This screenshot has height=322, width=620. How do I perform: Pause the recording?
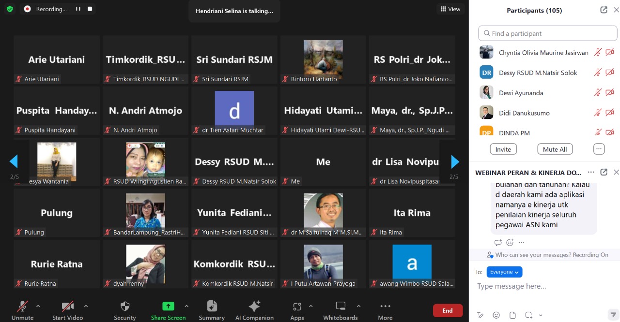[78, 9]
